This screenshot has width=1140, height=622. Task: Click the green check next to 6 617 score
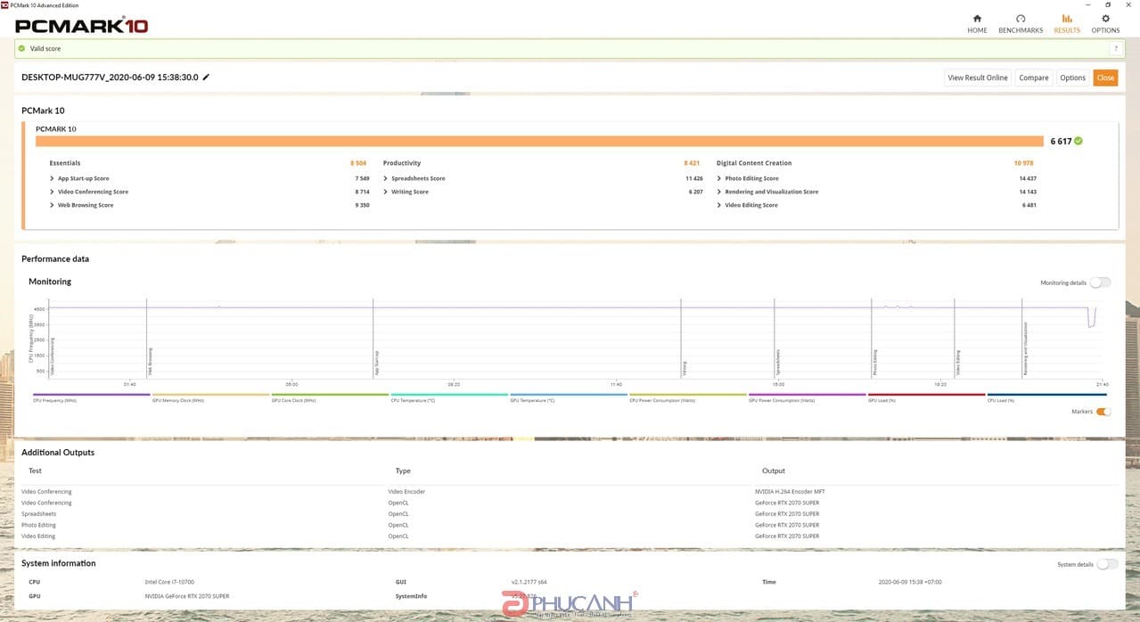(x=1078, y=141)
